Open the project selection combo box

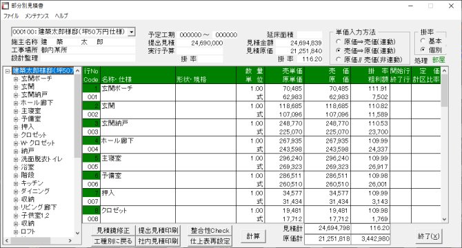tap(132, 32)
